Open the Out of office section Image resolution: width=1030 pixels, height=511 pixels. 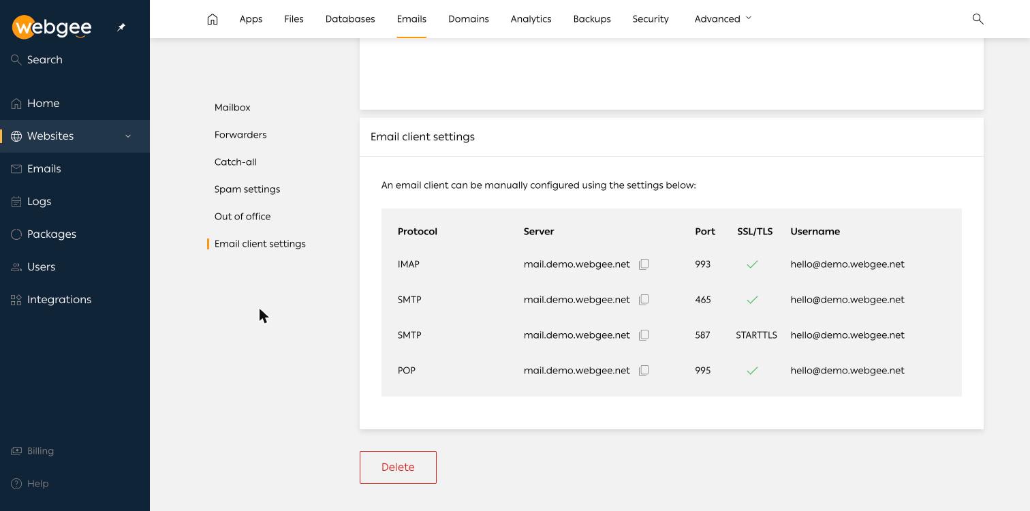[243, 217]
